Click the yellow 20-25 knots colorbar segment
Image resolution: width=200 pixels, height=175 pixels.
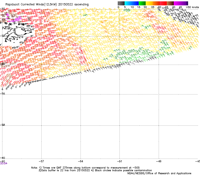tap(149, 3)
